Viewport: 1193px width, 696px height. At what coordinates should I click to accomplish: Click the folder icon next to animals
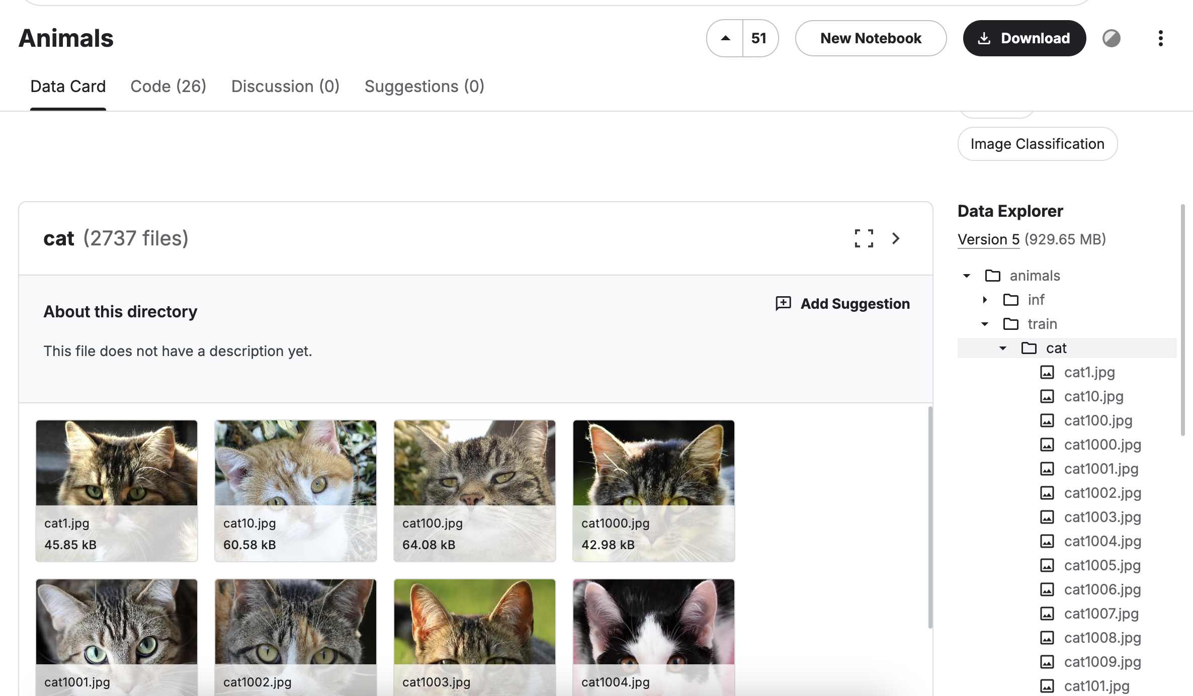pyautogui.click(x=993, y=276)
